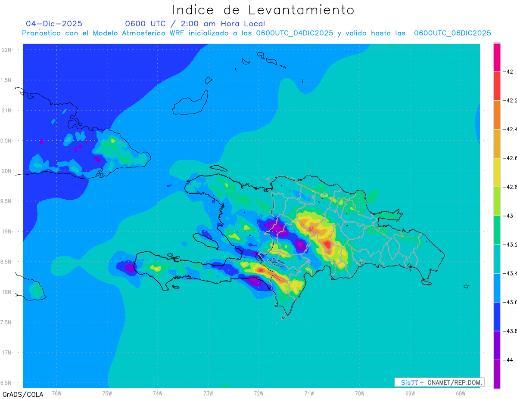This screenshot has width=517, height=399.
Task: Click the '-43.6' colorbar value
Action: 511,302
